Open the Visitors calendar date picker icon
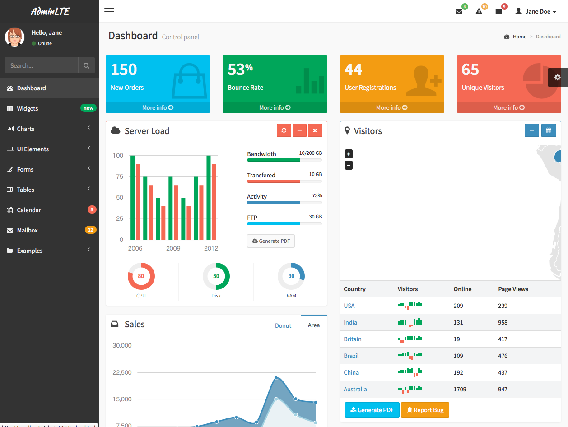 pyautogui.click(x=549, y=130)
